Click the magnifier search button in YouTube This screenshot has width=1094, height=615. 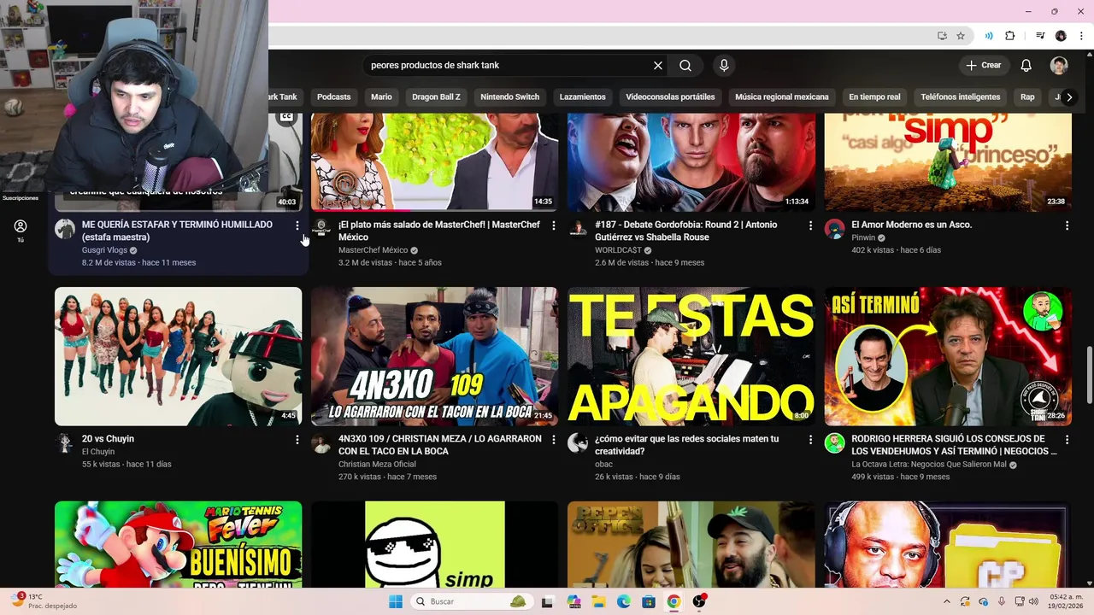(x=685, y=65)
